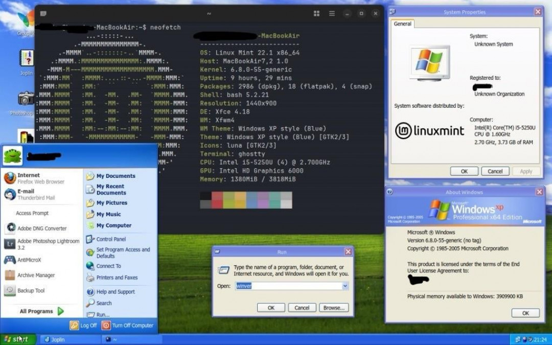This screenshot has height=345, width=552.
Task: Click OK in About Windows dialog
Action: pos(525,313)
